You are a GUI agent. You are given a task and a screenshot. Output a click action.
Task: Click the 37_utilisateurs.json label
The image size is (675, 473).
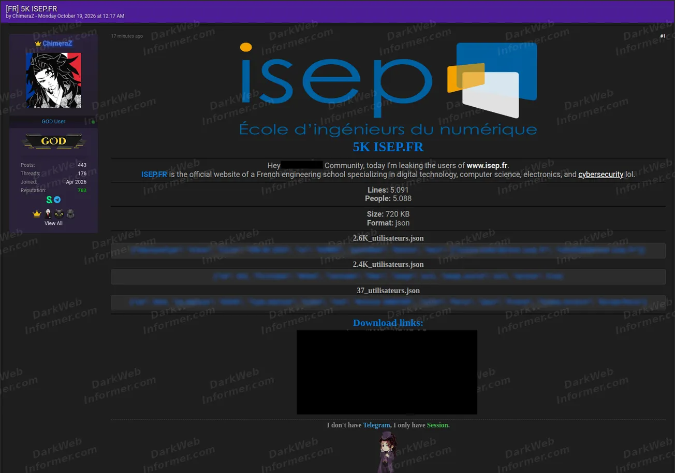(x=388, y=290)
